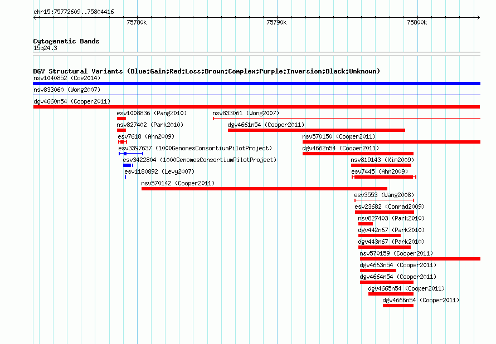Screen dimensions: 496x344
Task: Click the long red nsv570142 bar
Action: point(265,189)
